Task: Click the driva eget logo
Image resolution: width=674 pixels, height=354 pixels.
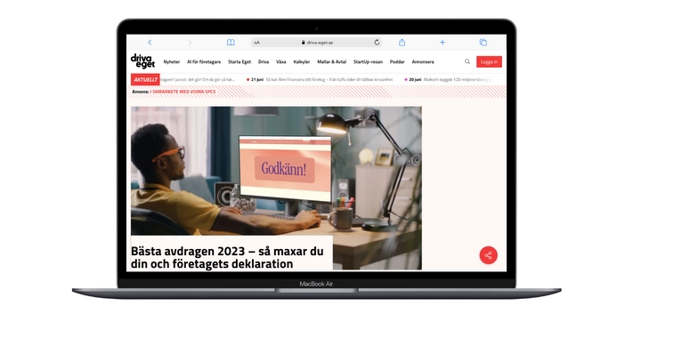Action: point(142,61)
